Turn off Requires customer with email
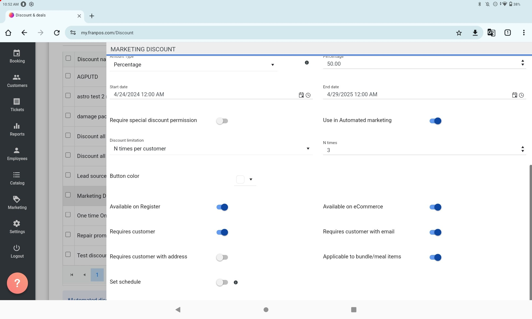Image resolution: width=532 pixels, height=319 pixels. [x=435, y=232]
